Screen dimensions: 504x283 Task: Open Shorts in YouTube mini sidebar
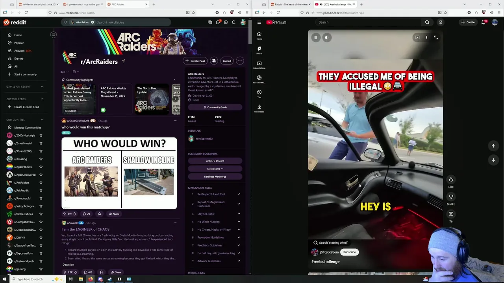259,50
